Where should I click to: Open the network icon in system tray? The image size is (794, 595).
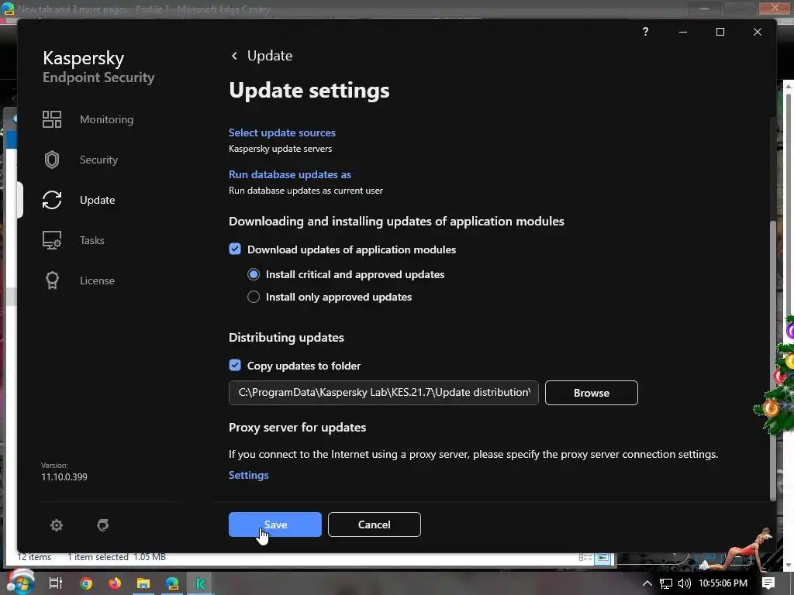(x=666, y=583)
